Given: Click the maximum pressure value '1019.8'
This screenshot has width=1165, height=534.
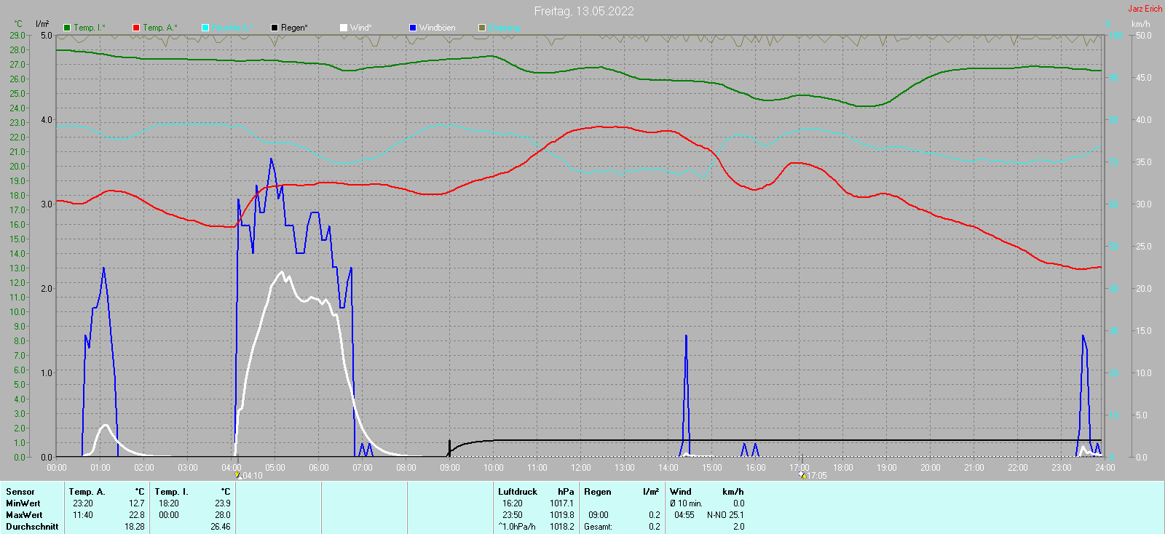Looking at the screenshot, I should [x=562, y=515].
